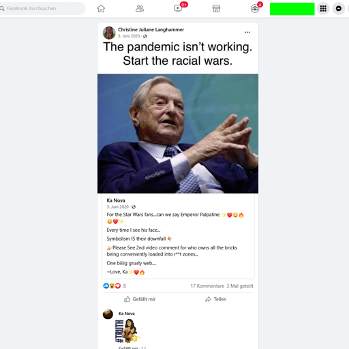
Task: Click the Facebook durchsuchen search field
Action: click(x=42, y=9)
